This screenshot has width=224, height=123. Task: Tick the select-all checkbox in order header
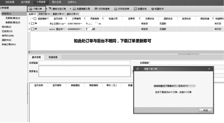[x=35, y=19]
